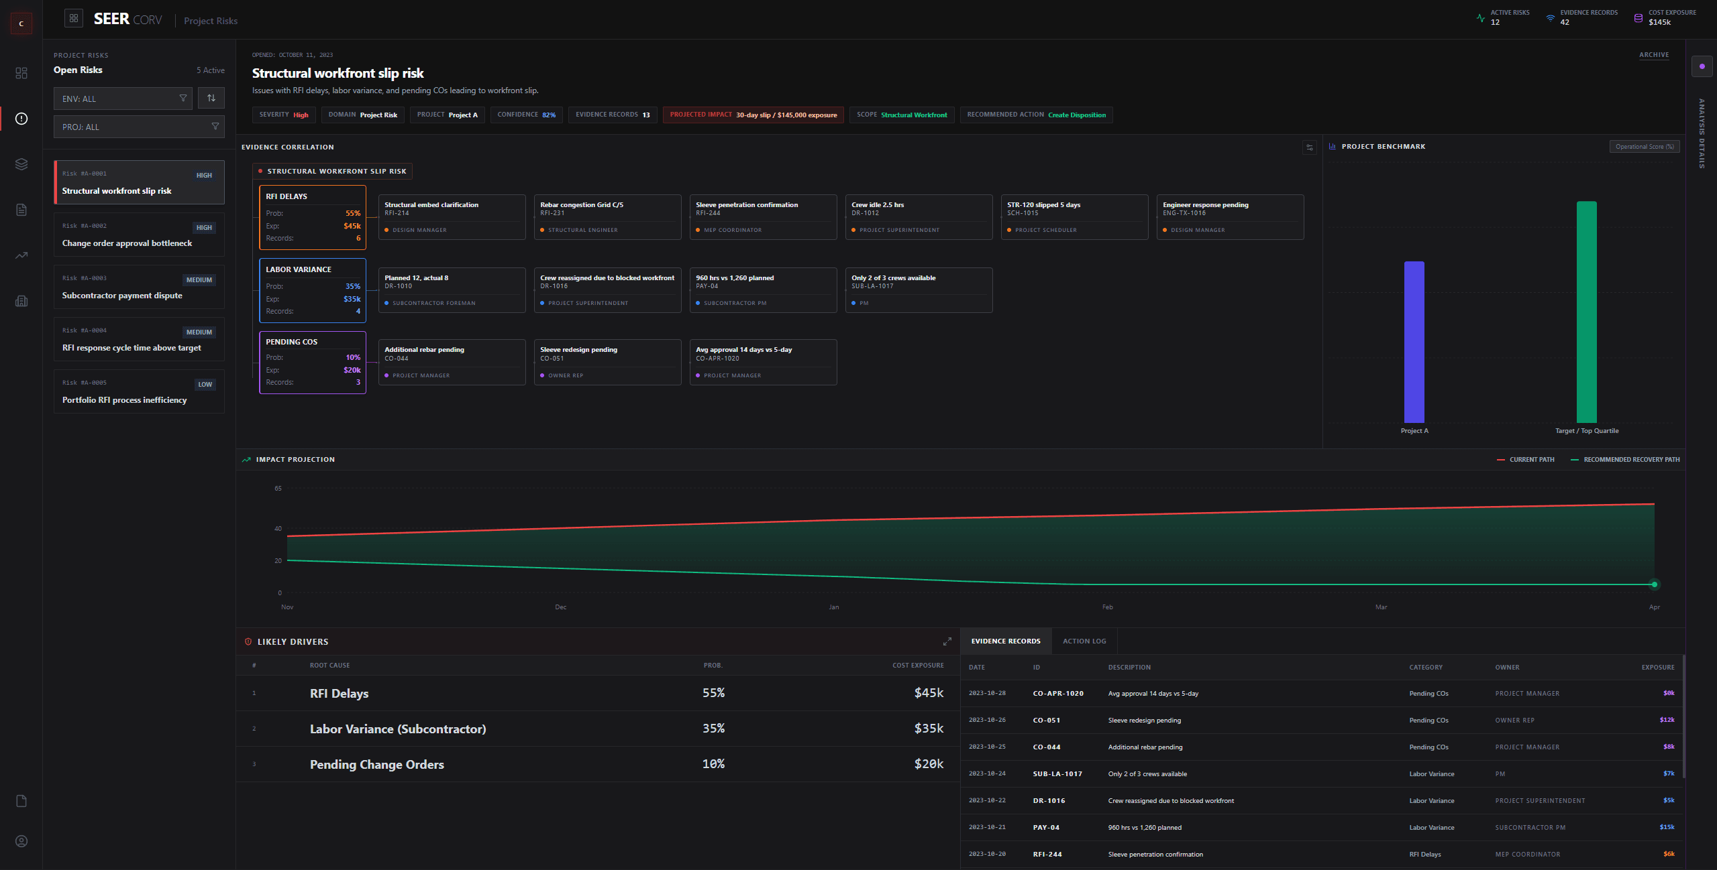Click the sort order arrows button
Viewport: 1717px width, 870px height.
pyautogui.click(x=211, y=98)
